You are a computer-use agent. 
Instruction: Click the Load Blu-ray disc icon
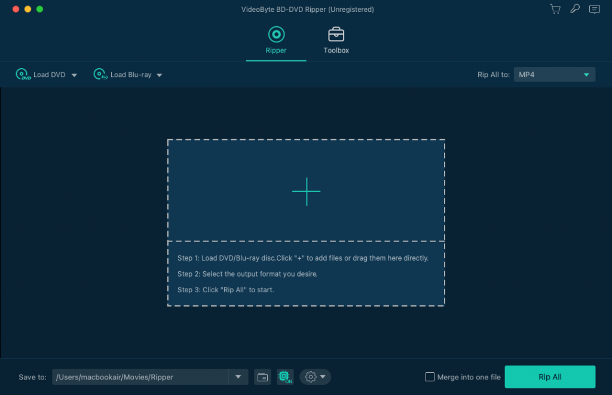pyautogui.click(x=100, y=74)
